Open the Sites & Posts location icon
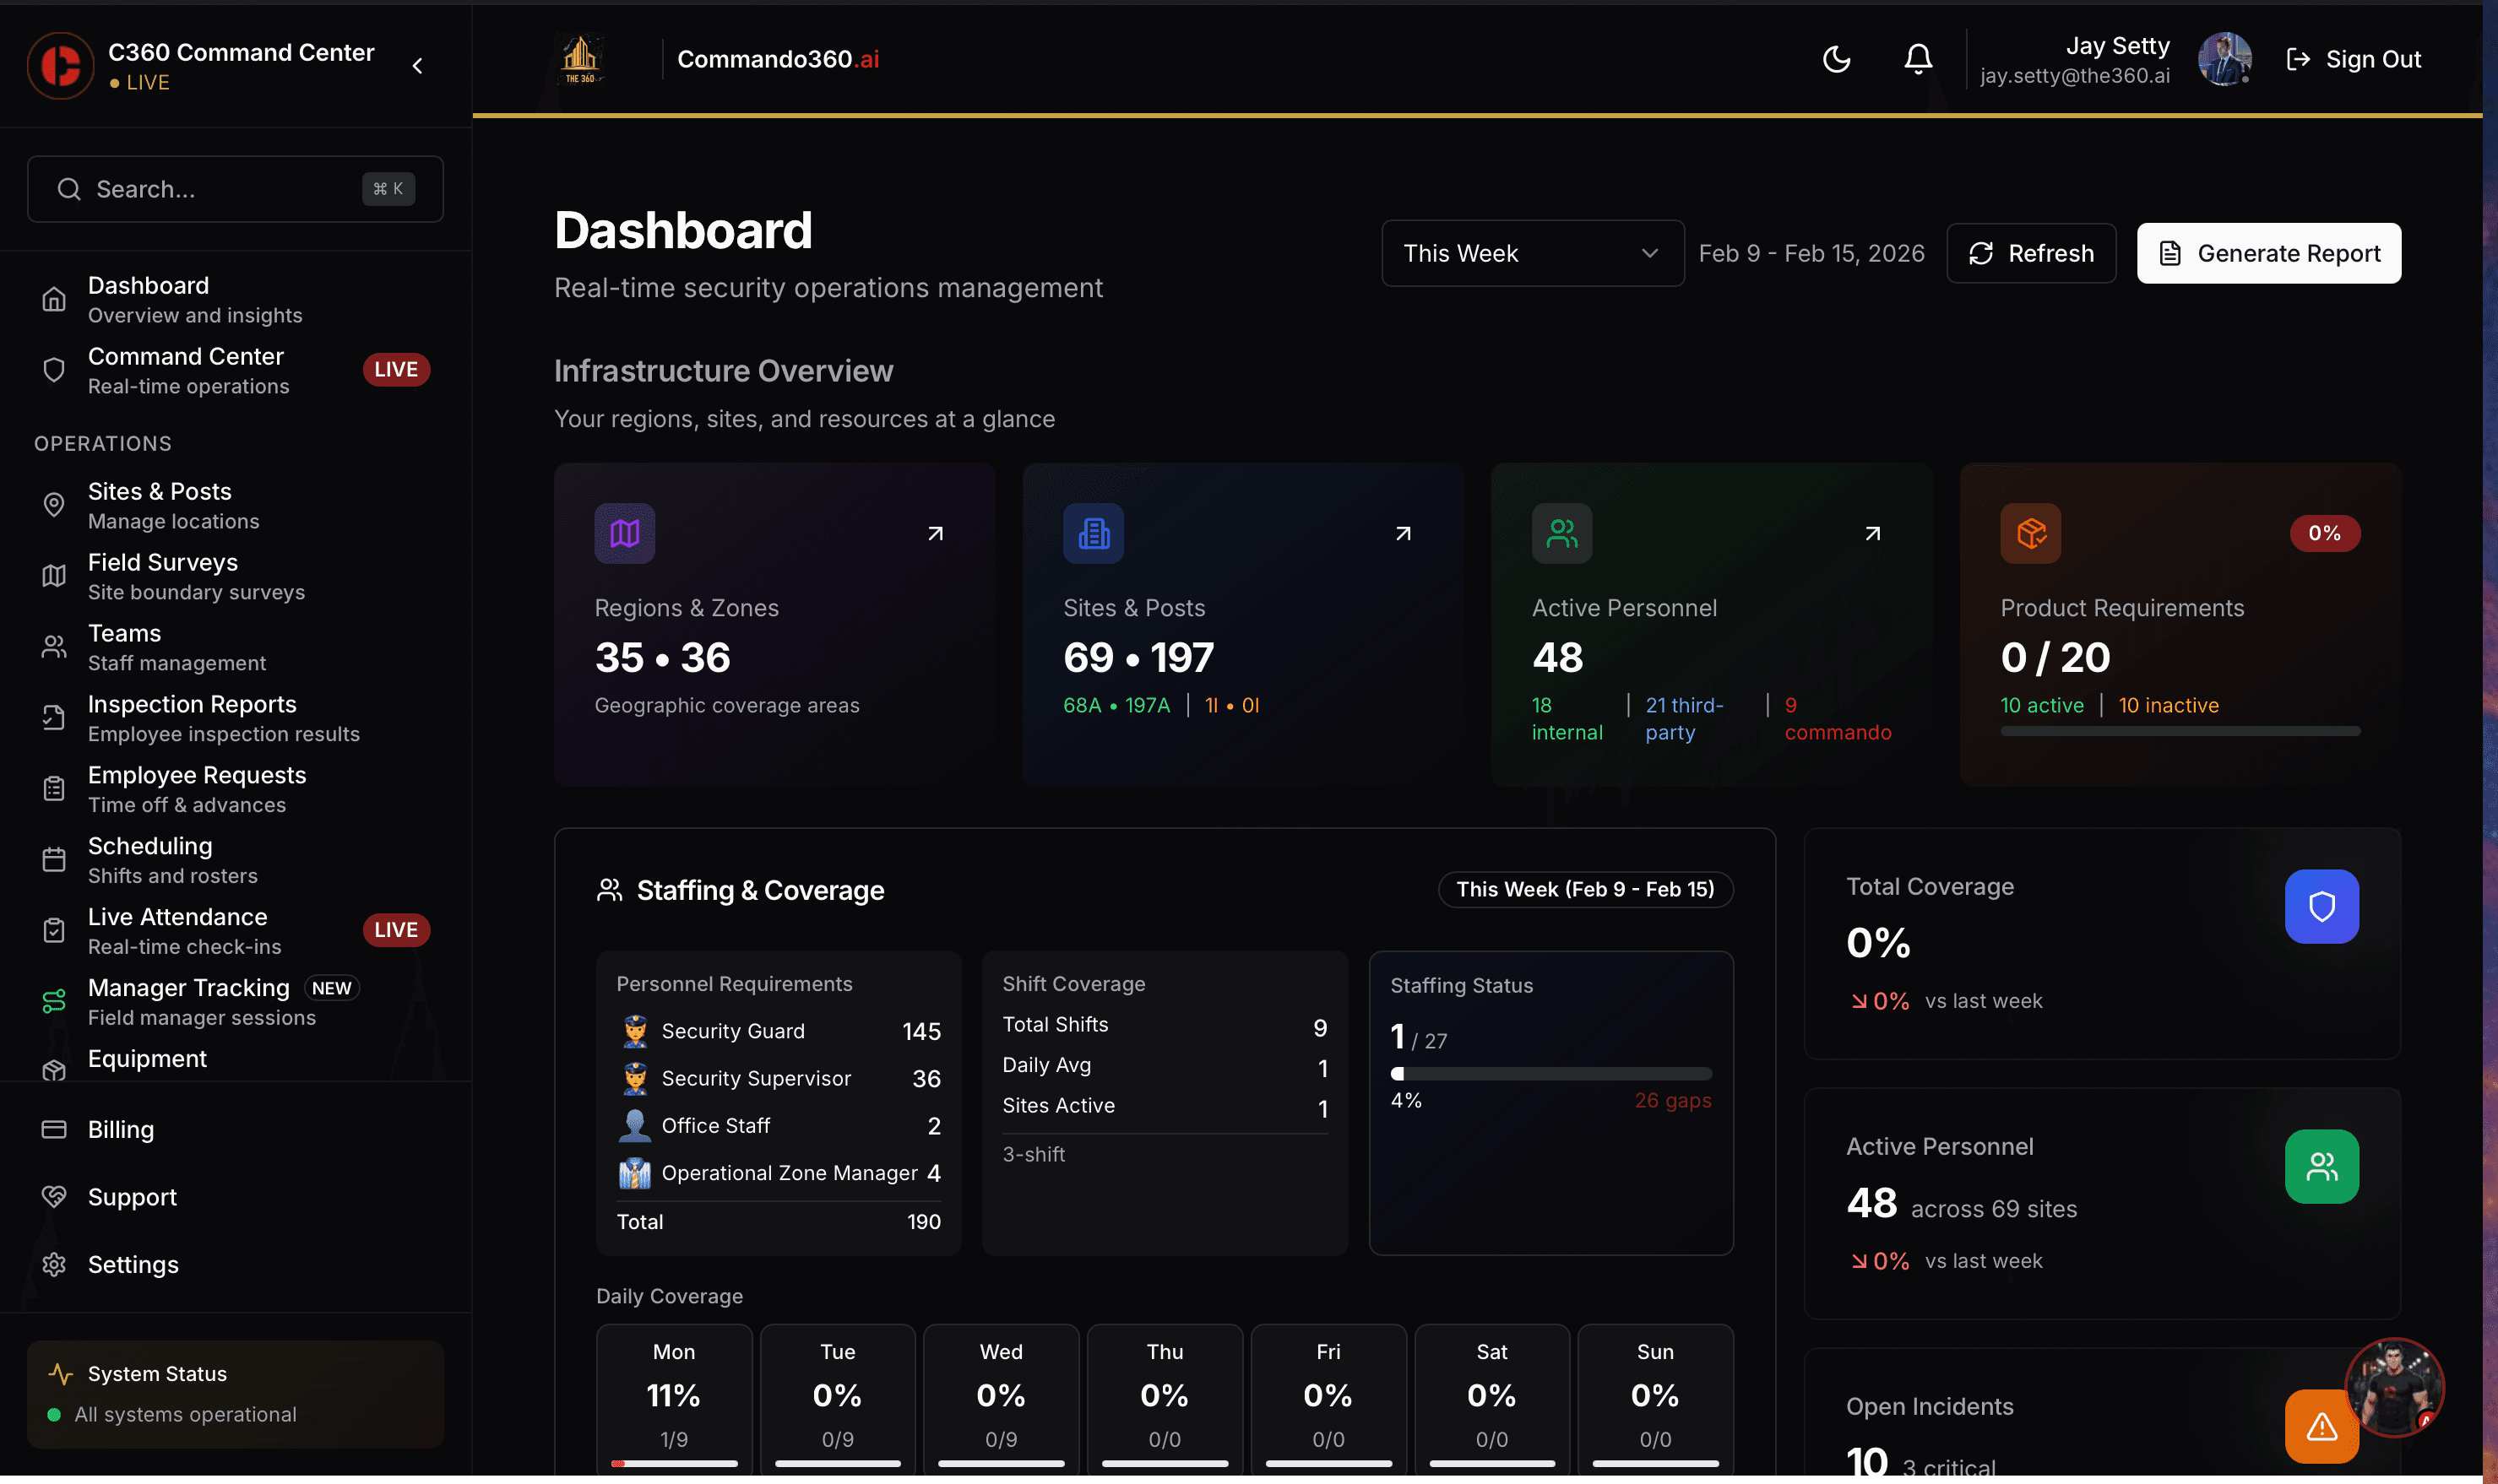Viewport: 2498px width, 1484px height. pos(53,505)
